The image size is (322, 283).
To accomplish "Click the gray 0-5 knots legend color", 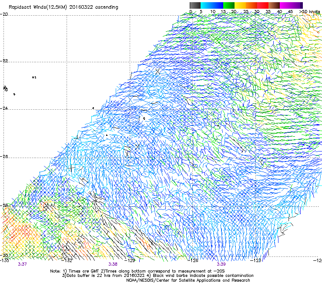I will point(195,5).
